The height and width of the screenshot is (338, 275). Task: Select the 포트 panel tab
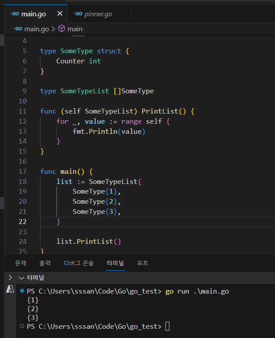(x=143, y=263)
